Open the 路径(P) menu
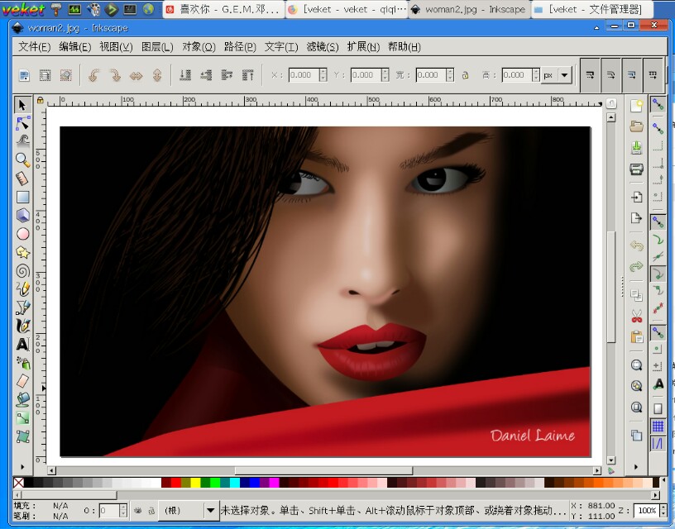 pos(240,47)
